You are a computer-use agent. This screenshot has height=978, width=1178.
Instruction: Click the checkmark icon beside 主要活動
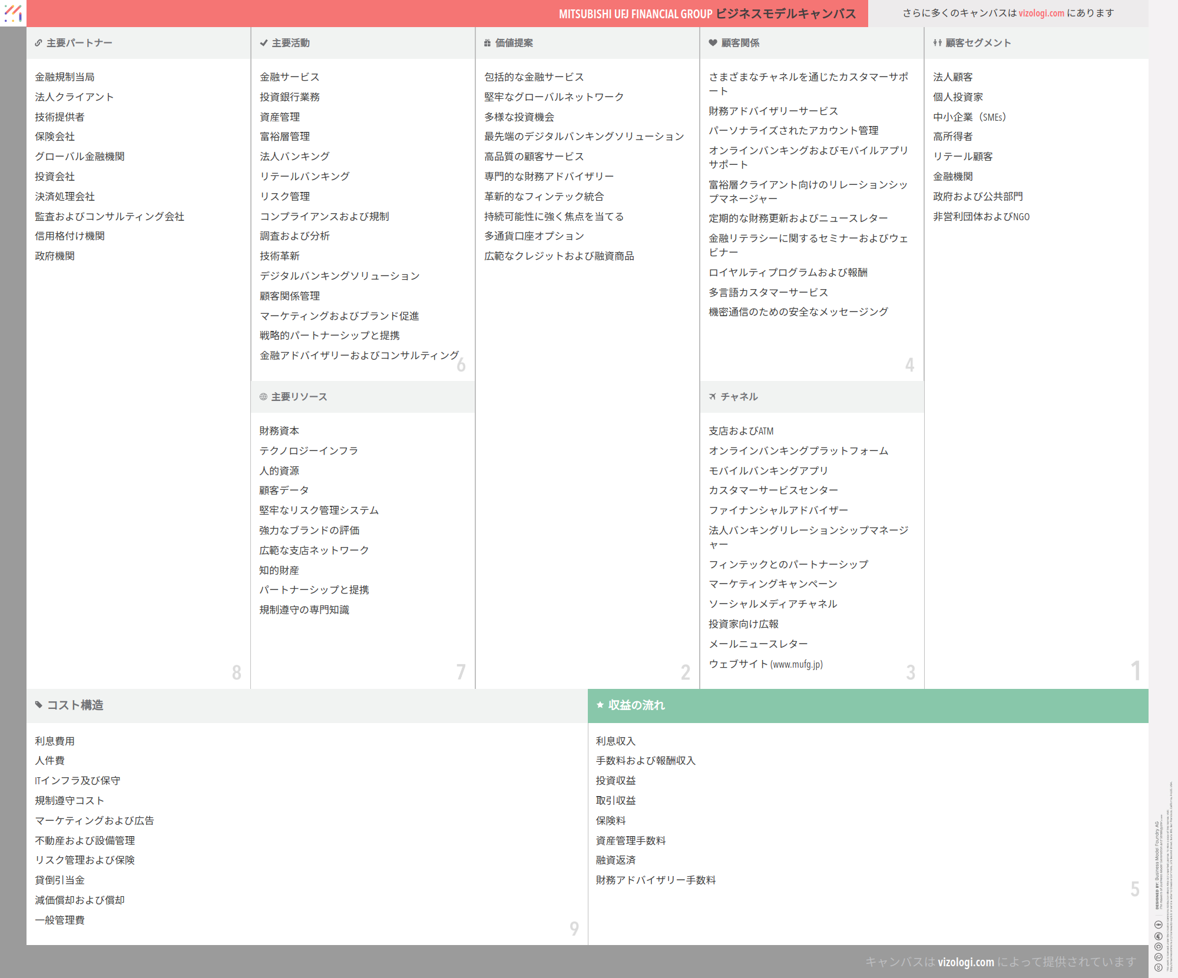263,43
